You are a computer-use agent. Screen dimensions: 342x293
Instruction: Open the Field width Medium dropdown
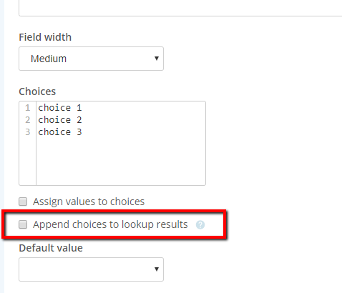pyautogui.click(x=91, y=59)
